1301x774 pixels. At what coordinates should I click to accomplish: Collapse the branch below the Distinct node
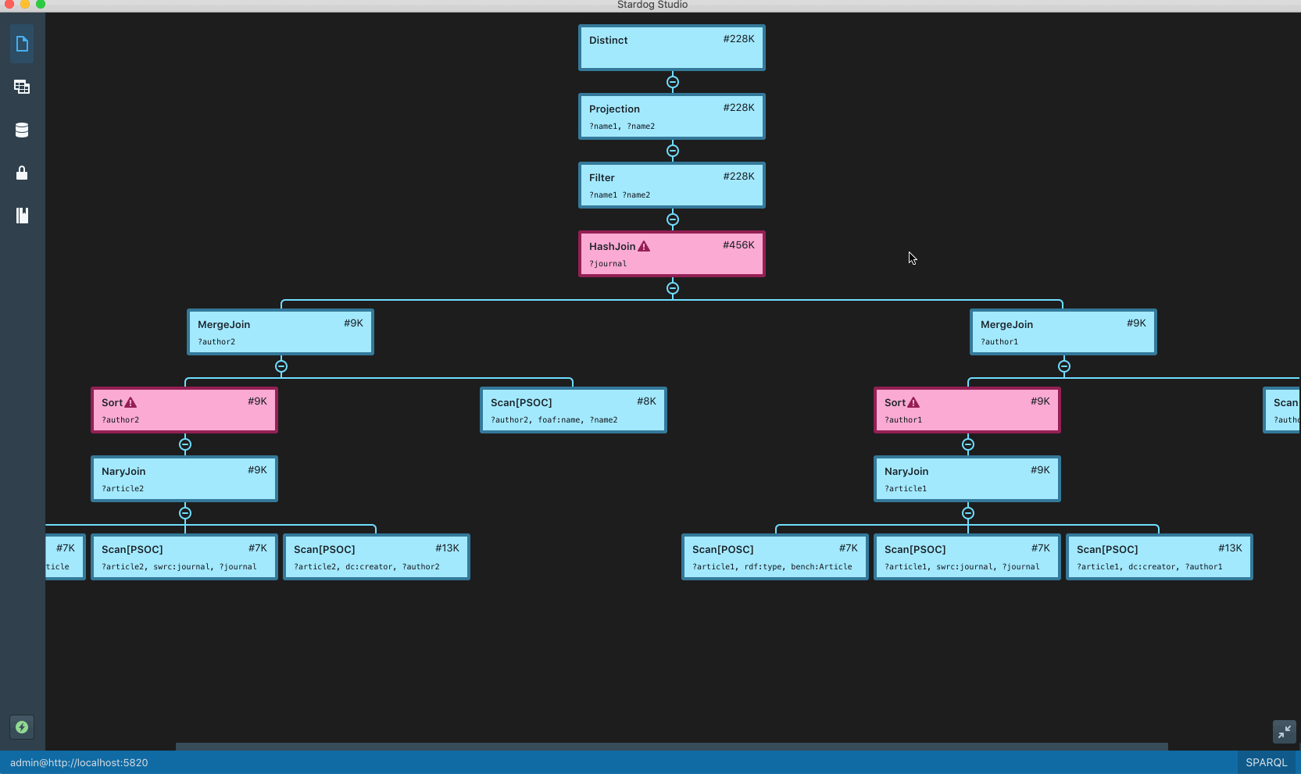point(673,82)
